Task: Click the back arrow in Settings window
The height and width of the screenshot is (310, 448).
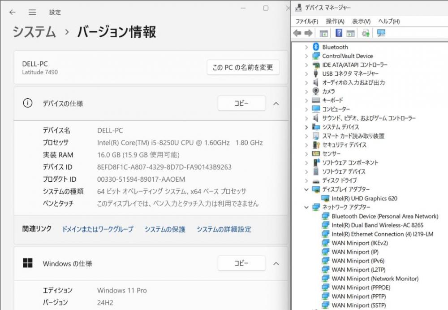Action: point(12,12)
